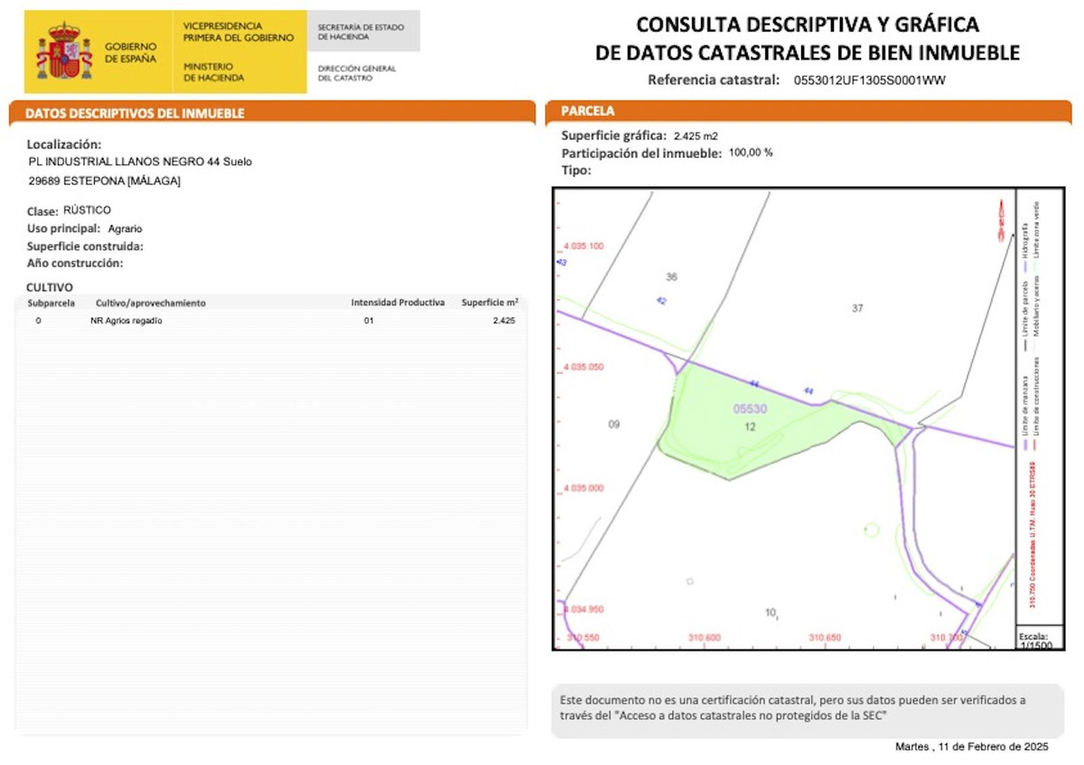Click the 'Acceso a datos catastrales' disclaimer text

click(749, 716)
